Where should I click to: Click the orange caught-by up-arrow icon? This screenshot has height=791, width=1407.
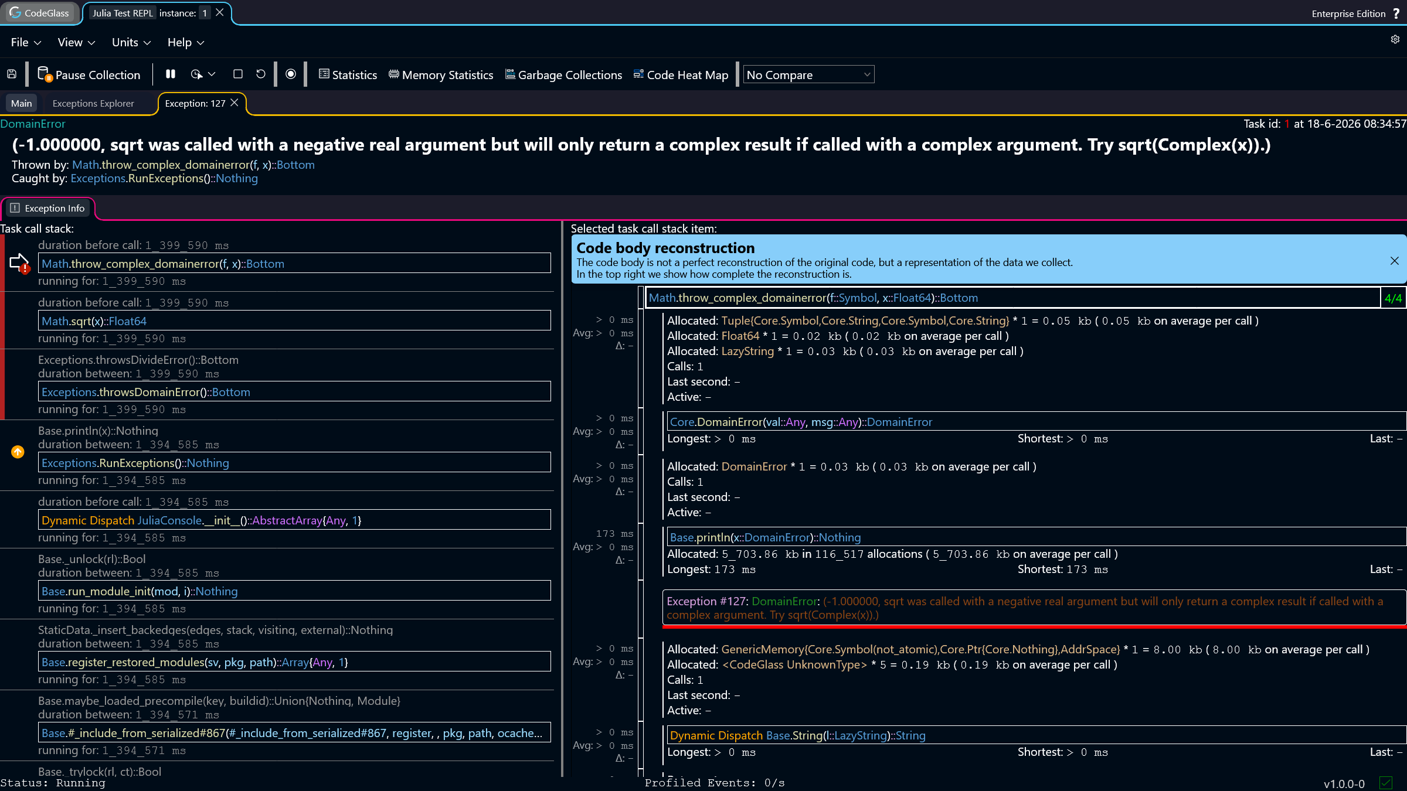[x=18, y=452]
